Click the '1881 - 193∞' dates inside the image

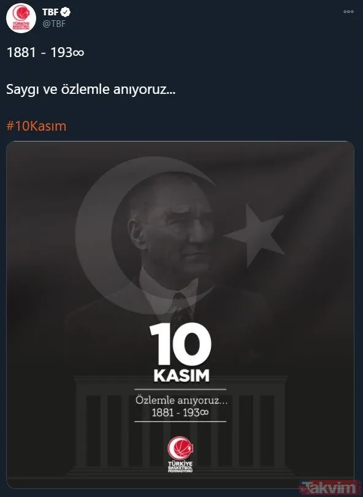(180, 413)
